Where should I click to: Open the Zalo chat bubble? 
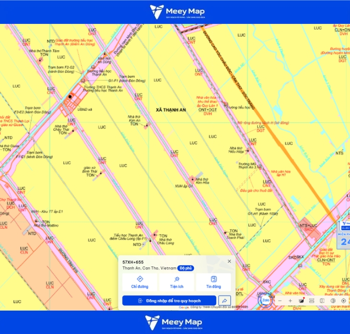265,301
